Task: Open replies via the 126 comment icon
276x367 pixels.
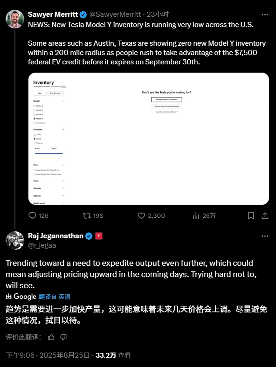Action: click(32, 215)
